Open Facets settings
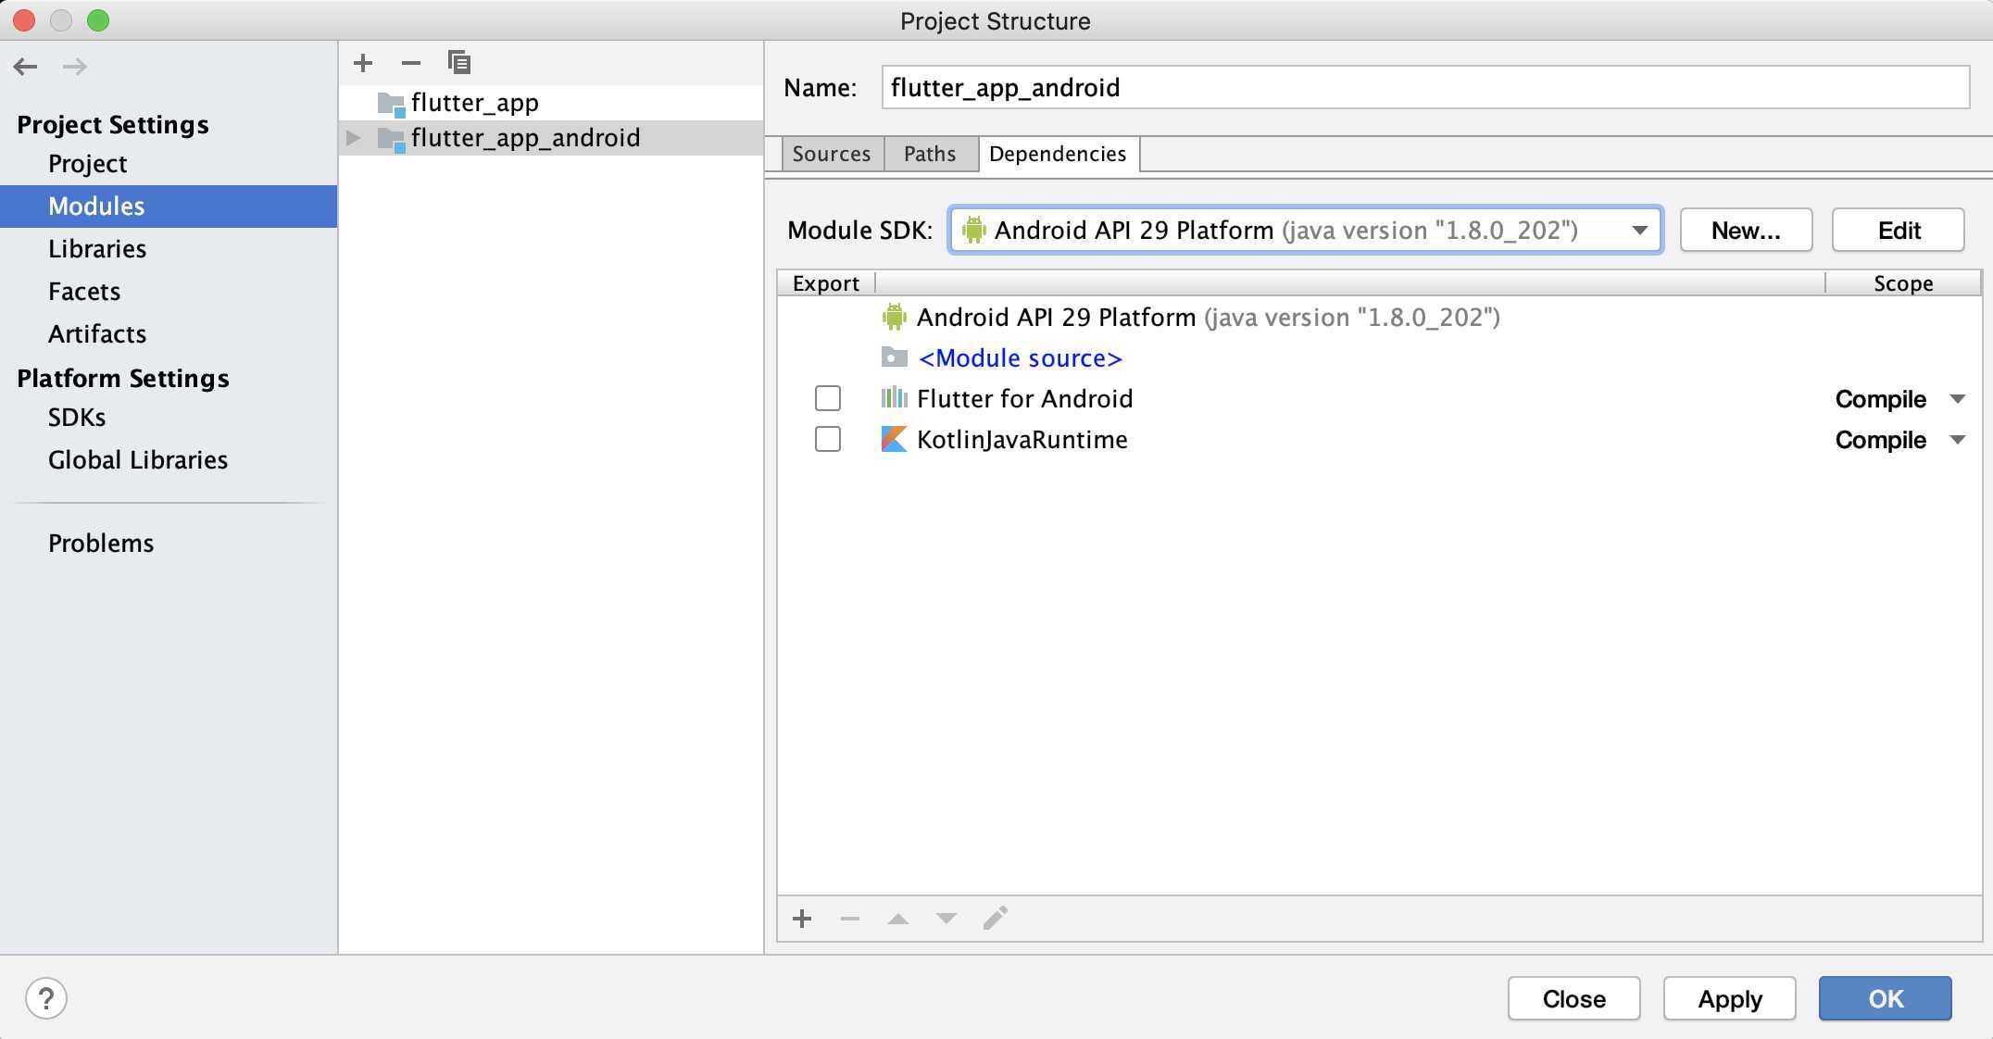The width and height of the screenshot is (1993, 1039). point(84,292)
